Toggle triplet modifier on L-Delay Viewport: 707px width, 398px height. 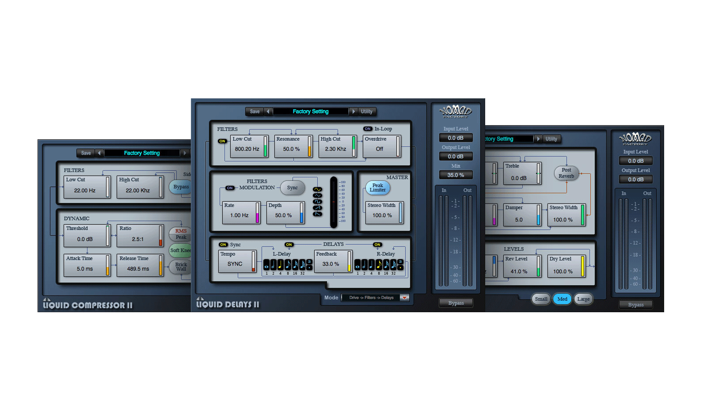309,262
